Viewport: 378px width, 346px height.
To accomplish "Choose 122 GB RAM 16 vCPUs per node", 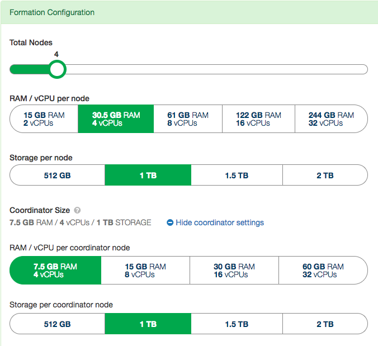I will pos(258,119).
